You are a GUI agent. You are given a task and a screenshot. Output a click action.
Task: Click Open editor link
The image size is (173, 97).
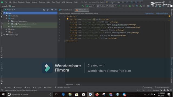pos(149,13)
